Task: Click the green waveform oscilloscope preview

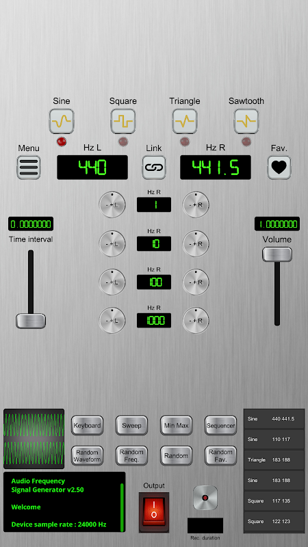Action: (x=34, y=439)
